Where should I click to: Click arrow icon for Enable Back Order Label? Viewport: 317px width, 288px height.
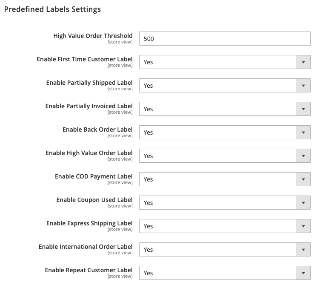(303, 132)
